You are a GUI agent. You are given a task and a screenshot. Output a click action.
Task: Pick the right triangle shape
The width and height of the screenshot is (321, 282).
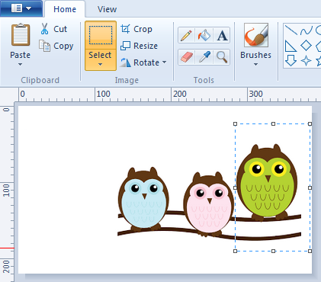tap(291, 46)
